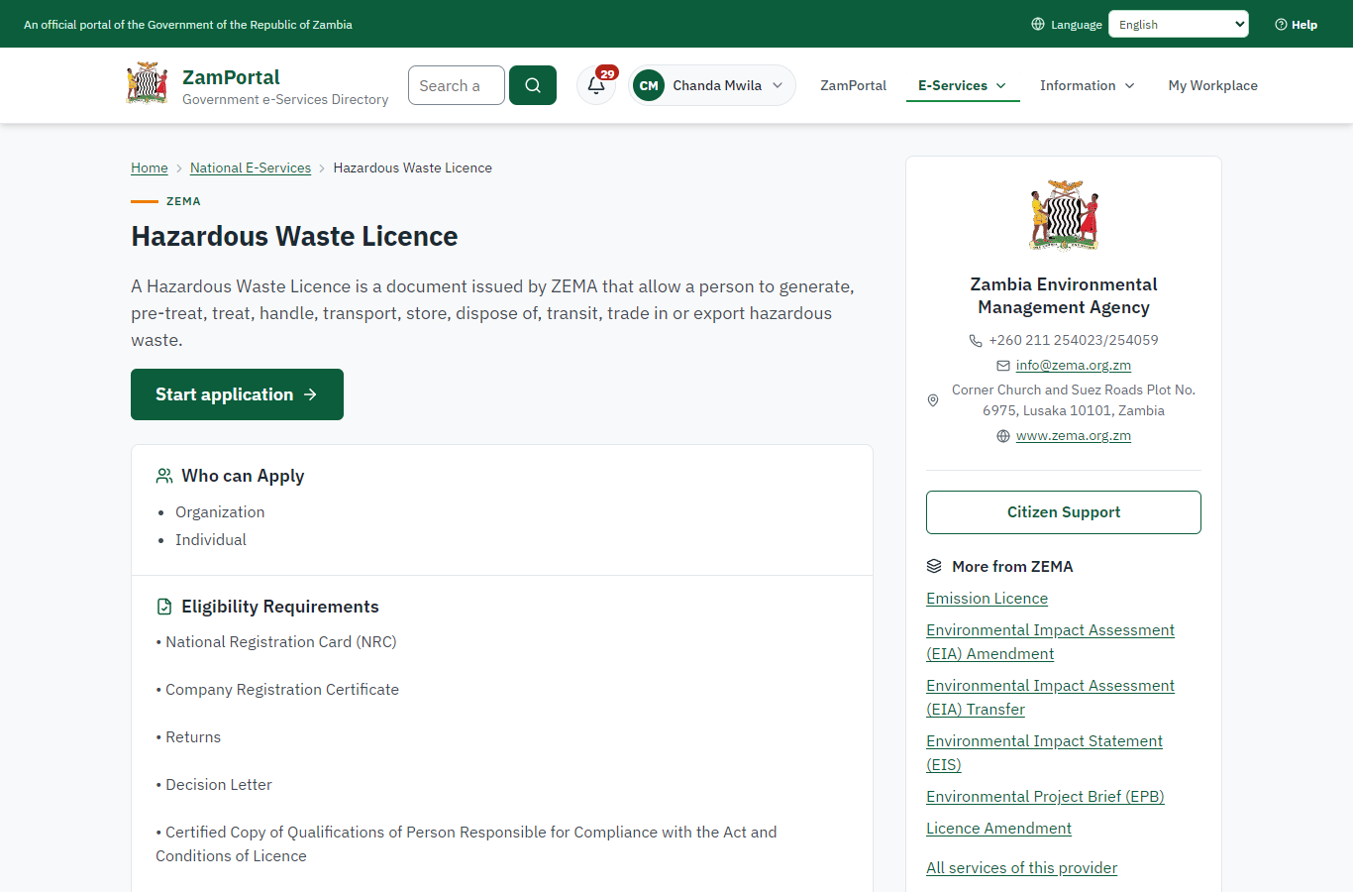Click the Who can Apply people icon
The height and width of the screenshot is (892, 1353).
pos(164,476)
